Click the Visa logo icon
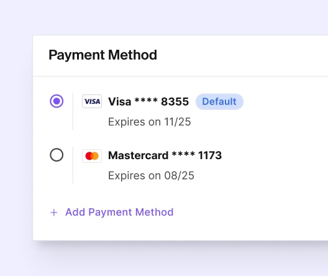 click(x=92, y=101)
